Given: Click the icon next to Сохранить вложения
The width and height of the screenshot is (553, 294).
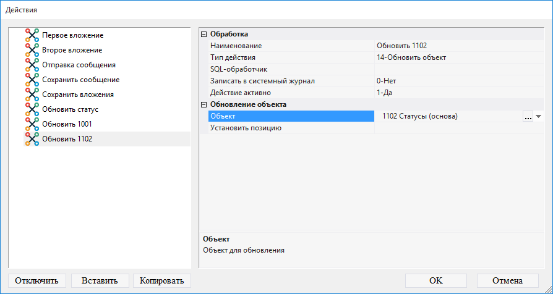Looking at the screenshot, I should click(x=32, y=94).
